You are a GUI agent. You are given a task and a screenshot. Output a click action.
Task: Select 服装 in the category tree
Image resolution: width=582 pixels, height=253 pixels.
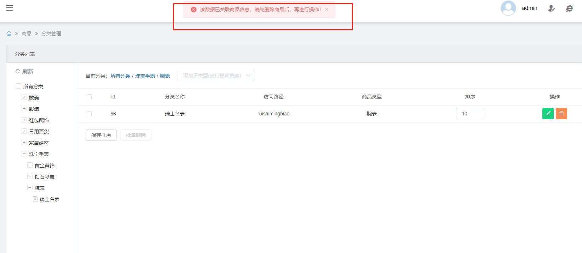coord(34,109)
